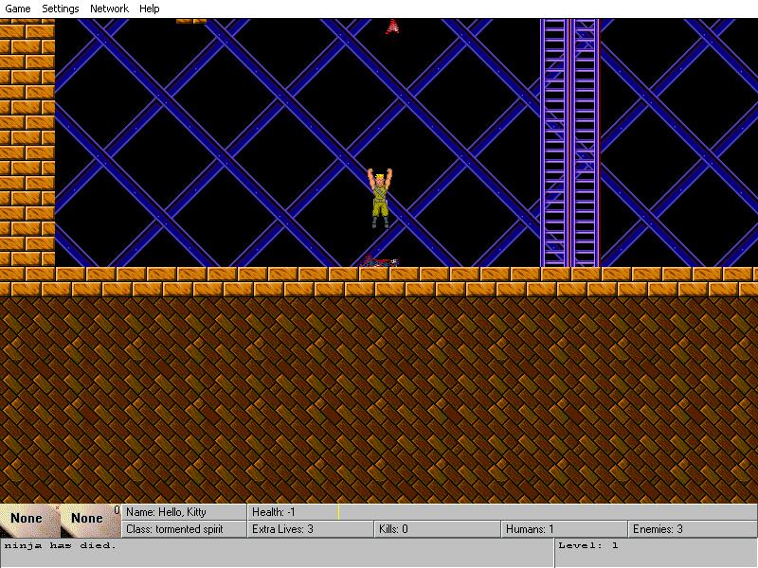Click the 'Name: Hello, Kitty' status field
Screen dimensions: 758x568
184,512
